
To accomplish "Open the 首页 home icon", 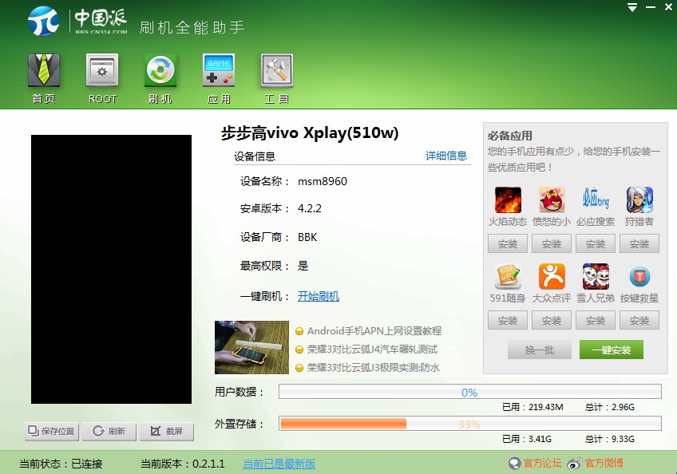I will (44, 70).
